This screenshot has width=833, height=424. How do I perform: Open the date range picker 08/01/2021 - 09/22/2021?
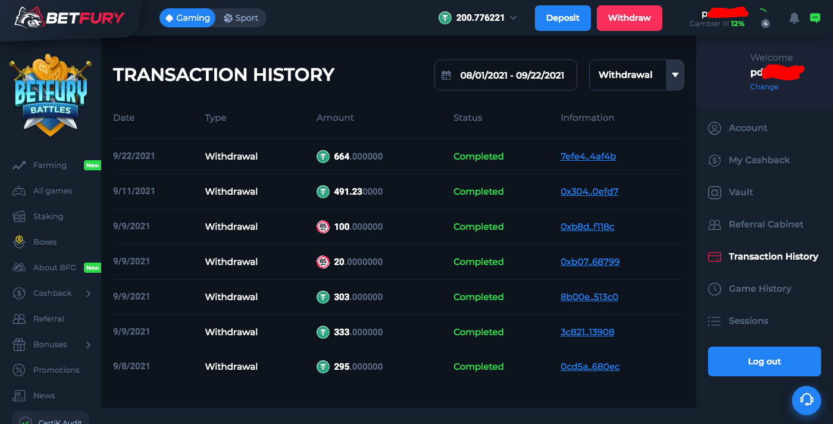506,75
